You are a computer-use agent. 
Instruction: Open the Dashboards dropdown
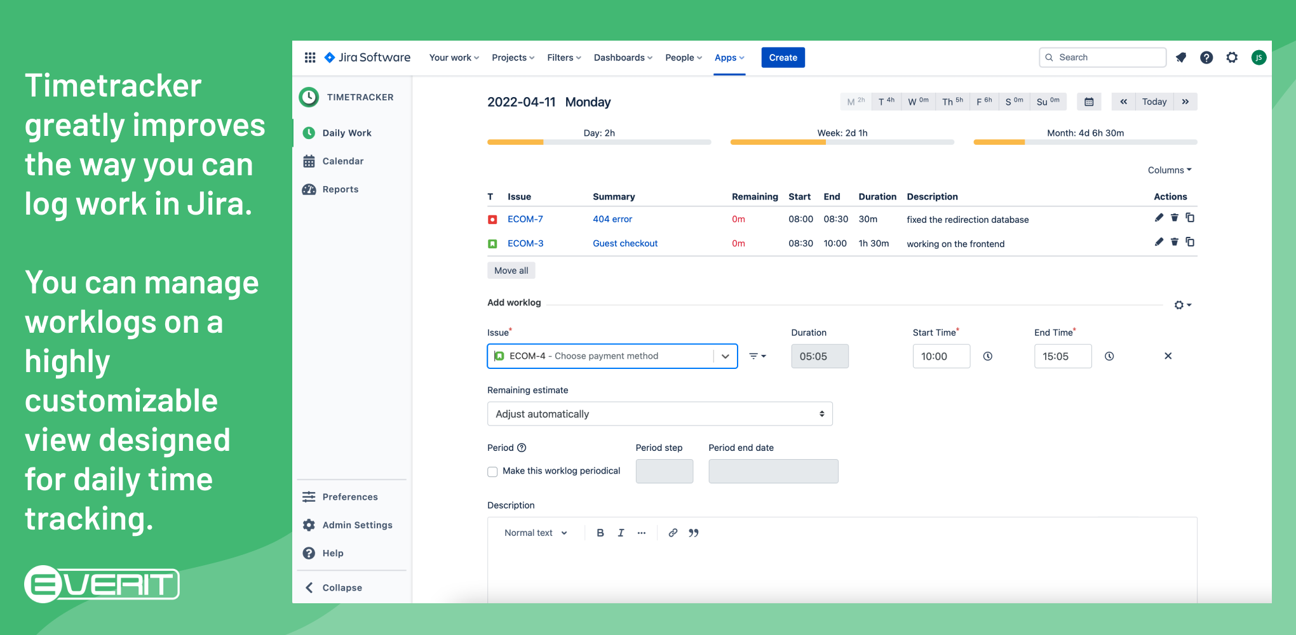pyautogui.click(x=623, y=58)
